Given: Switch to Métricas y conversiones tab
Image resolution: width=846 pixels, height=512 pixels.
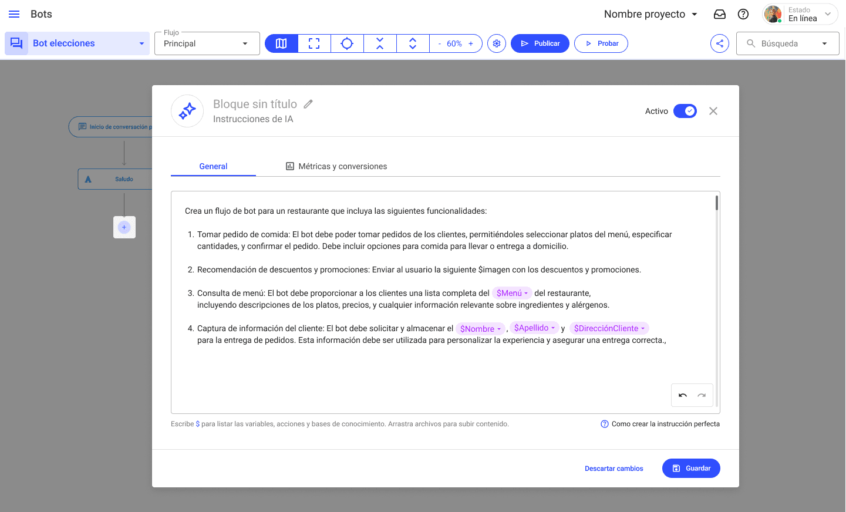Looking at the screenshot, I should coord(336,166).
